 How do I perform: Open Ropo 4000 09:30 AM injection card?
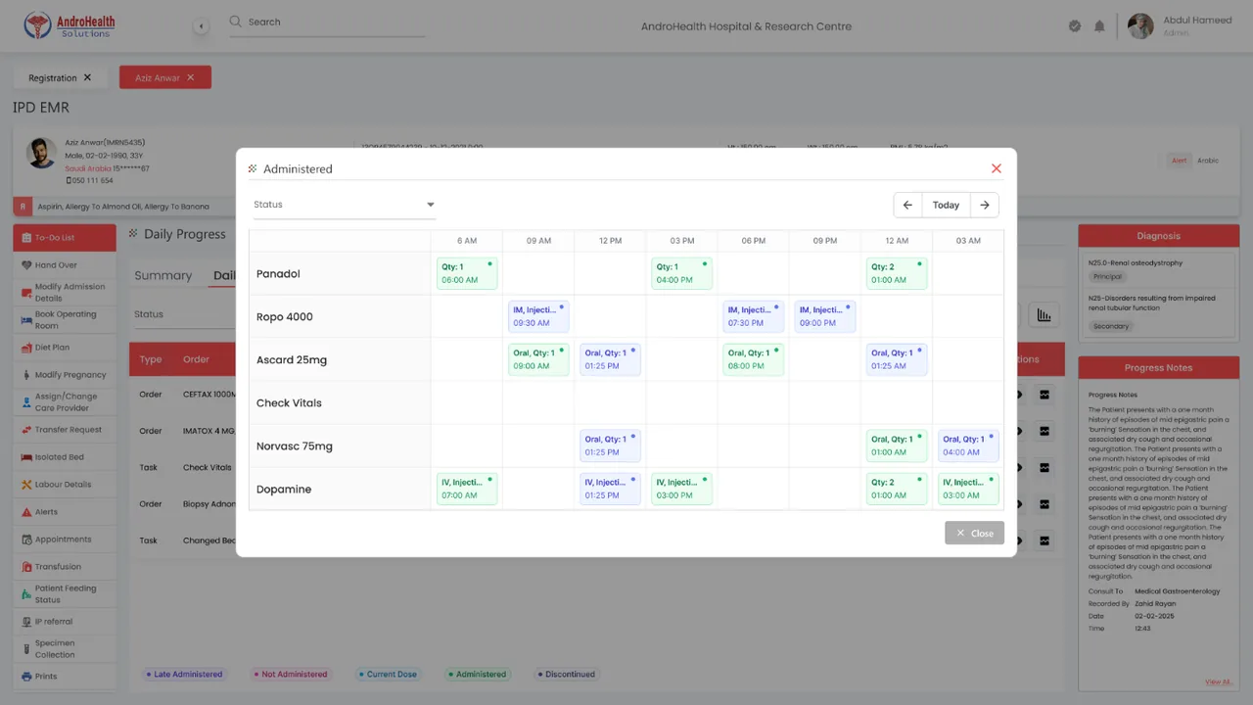(x=538, y=316)
